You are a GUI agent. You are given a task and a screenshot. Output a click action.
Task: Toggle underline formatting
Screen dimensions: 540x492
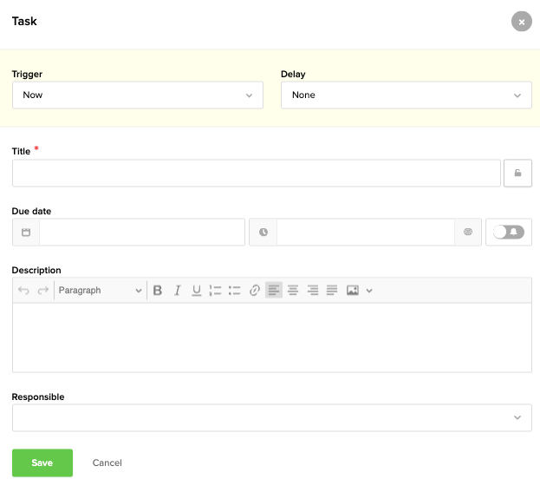[197, 291]
